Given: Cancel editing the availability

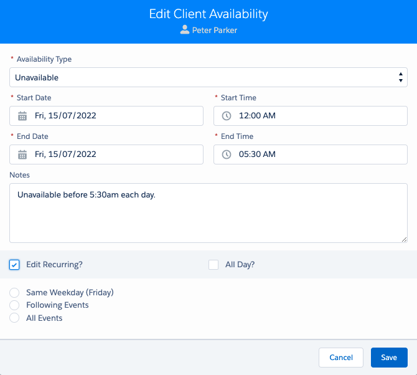Looking at the screenshot, I should tap(341, 358).
